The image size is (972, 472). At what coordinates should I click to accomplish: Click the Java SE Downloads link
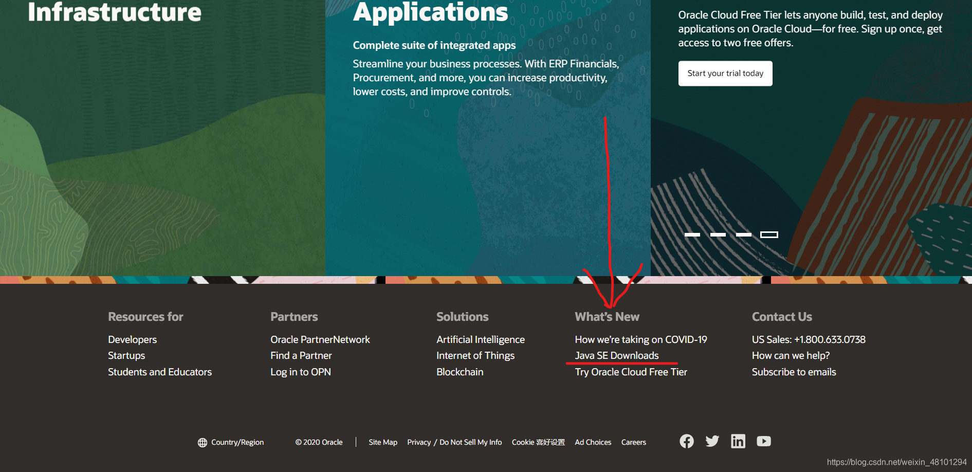point(617,355)
